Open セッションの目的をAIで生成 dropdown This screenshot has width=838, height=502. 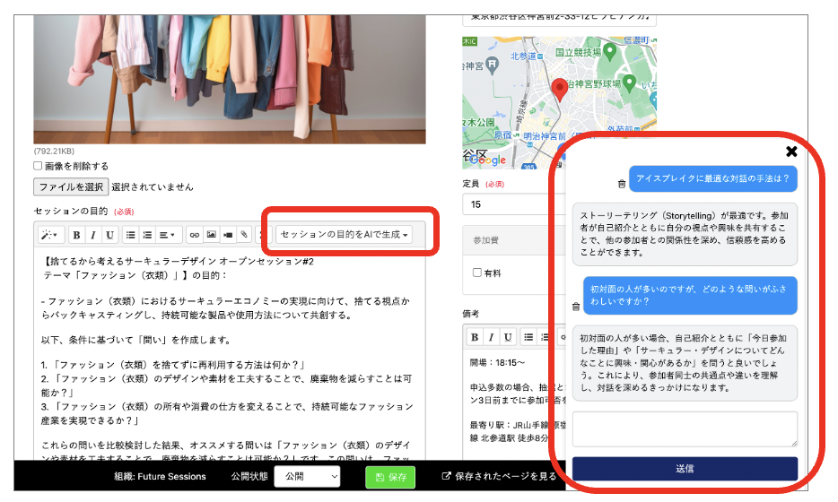point(345,235)
